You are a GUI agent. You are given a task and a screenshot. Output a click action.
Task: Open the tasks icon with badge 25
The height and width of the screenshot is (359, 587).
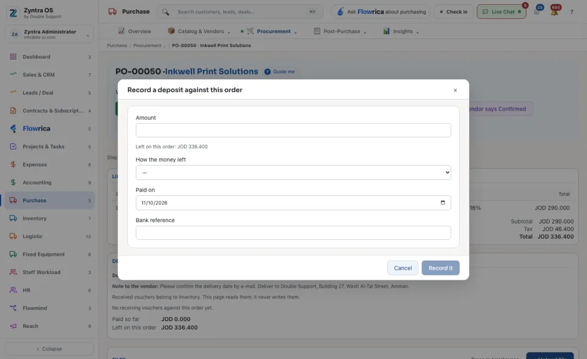click(x=537, y=12)
